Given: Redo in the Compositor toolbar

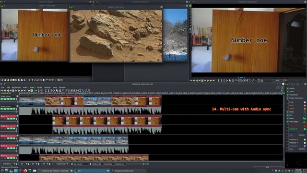Looking at the screenshot, I should [x=253, y=80].
